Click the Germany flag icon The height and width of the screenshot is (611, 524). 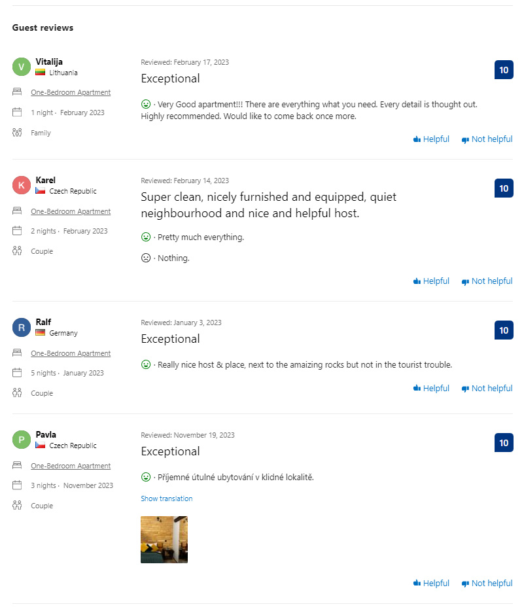40,333
